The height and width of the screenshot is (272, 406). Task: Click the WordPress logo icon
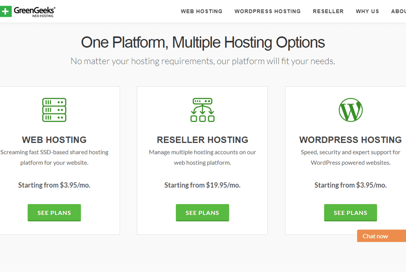351,110
